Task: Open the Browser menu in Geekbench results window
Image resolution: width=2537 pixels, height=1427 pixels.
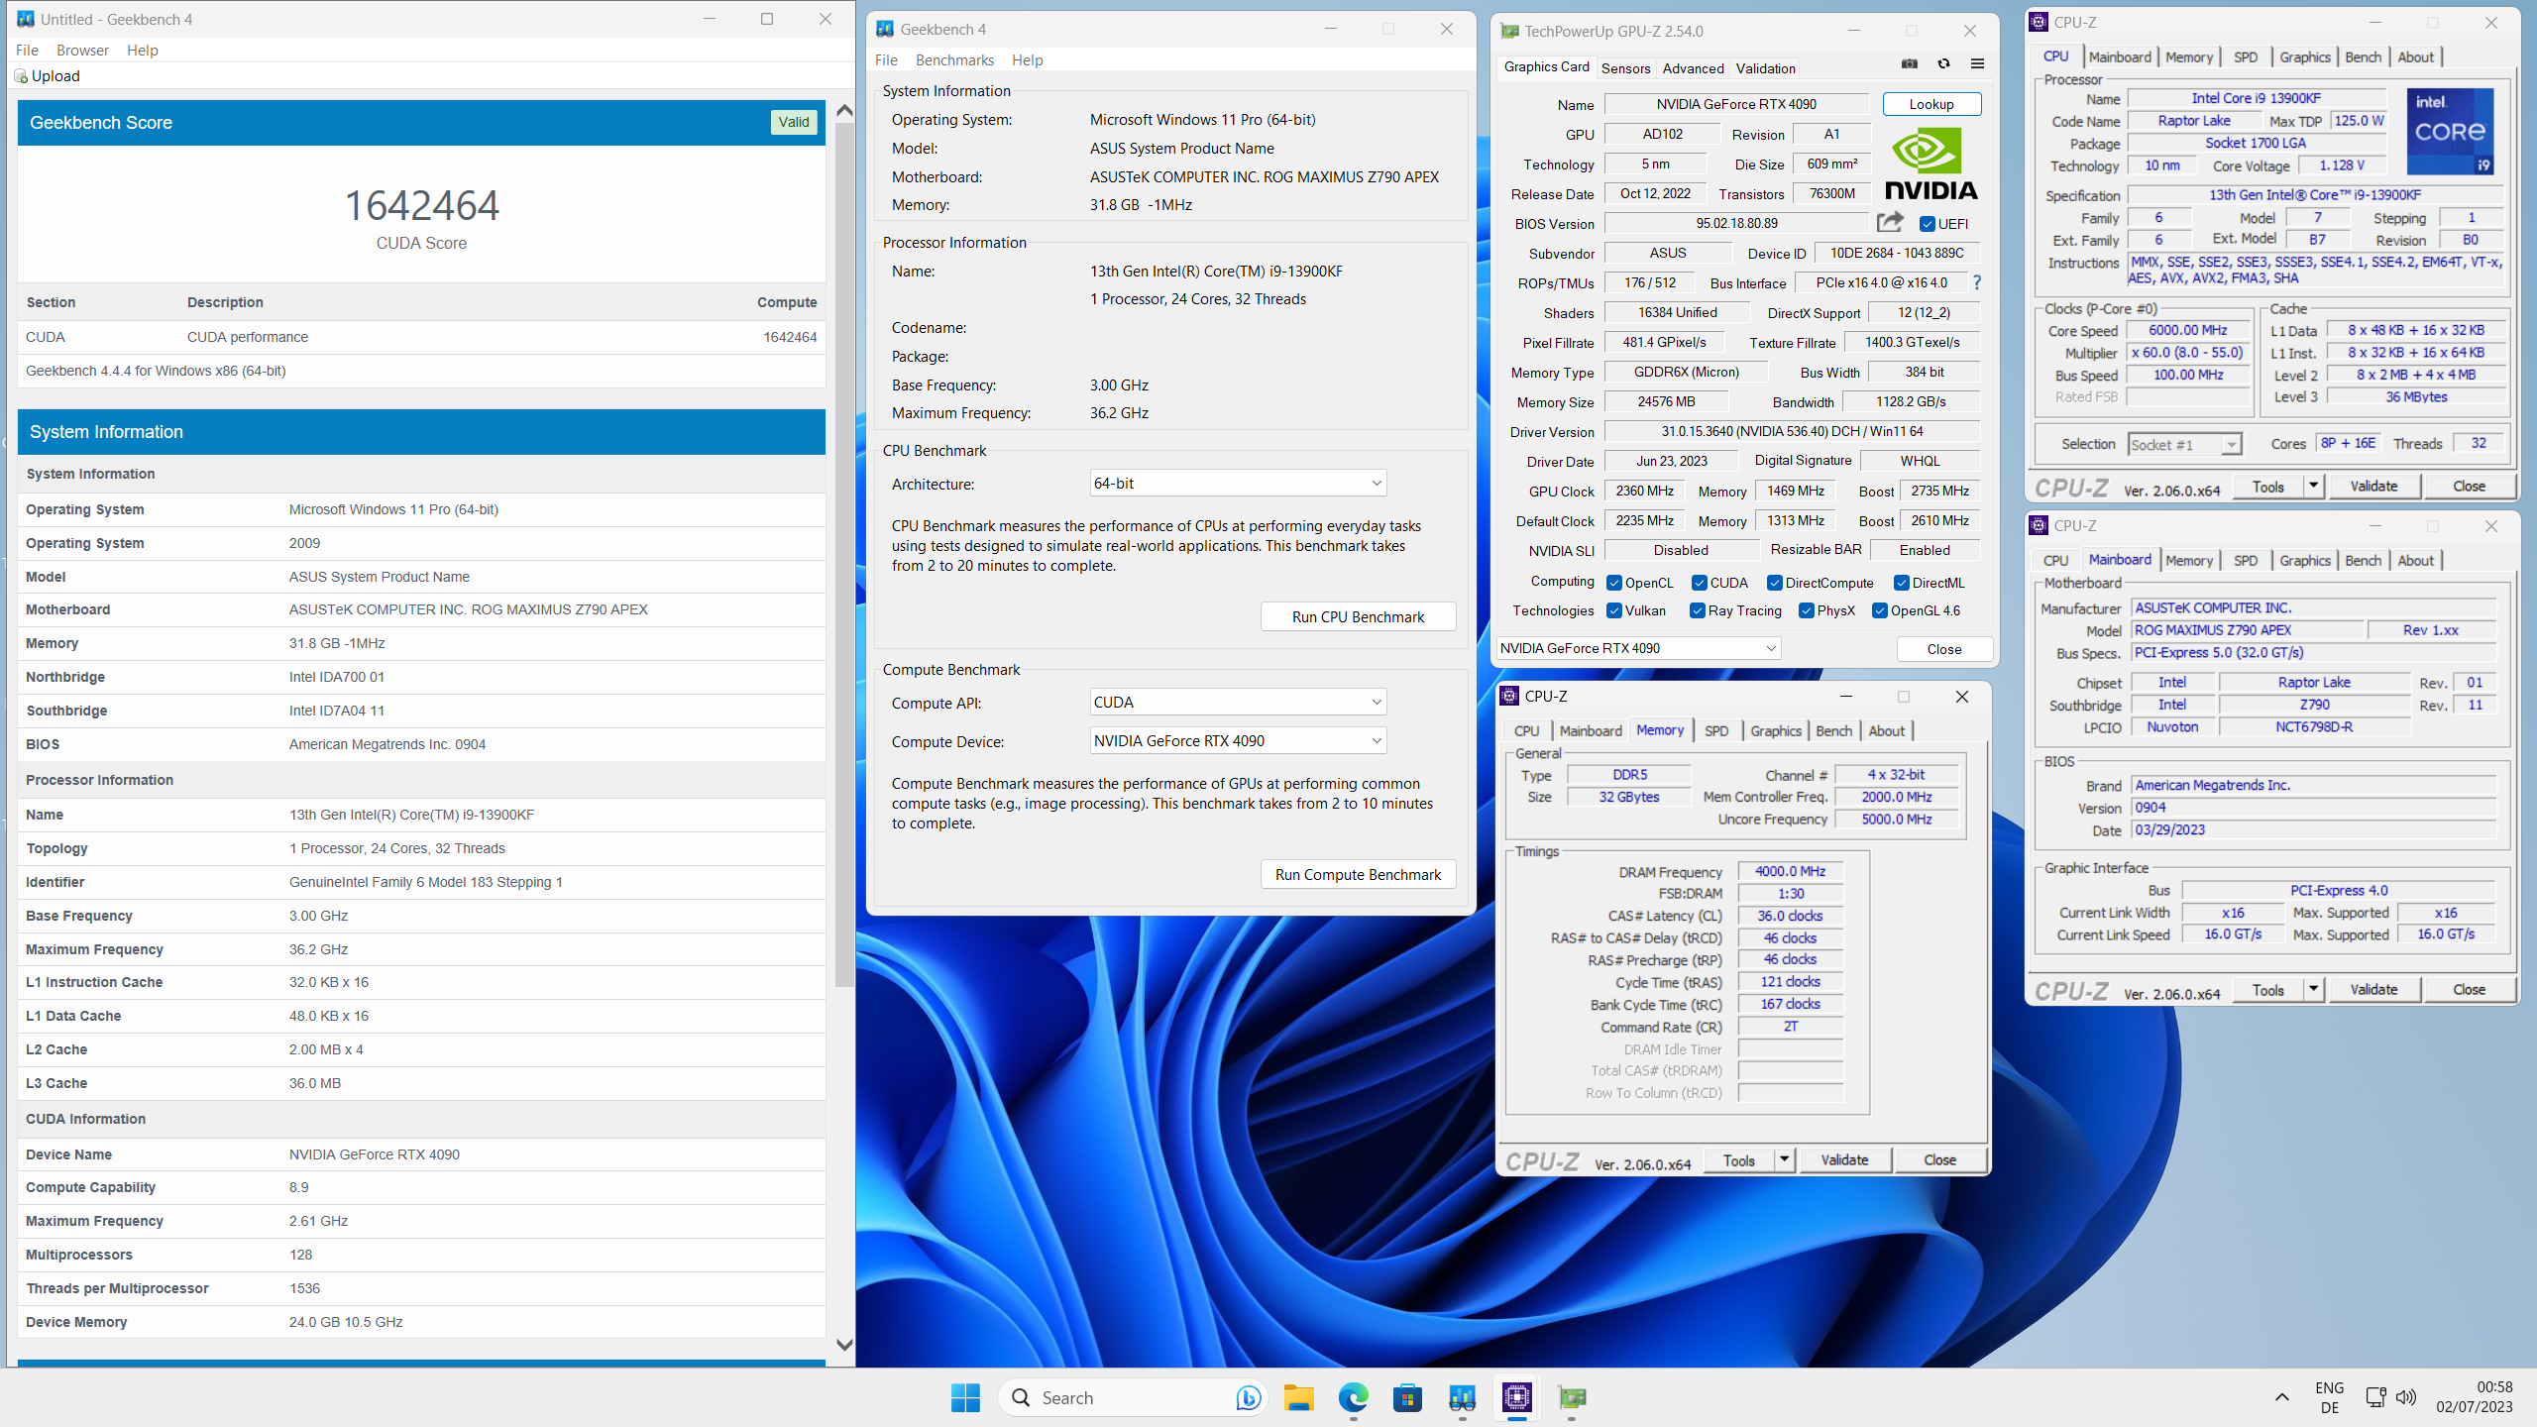Action: point(82,50)
